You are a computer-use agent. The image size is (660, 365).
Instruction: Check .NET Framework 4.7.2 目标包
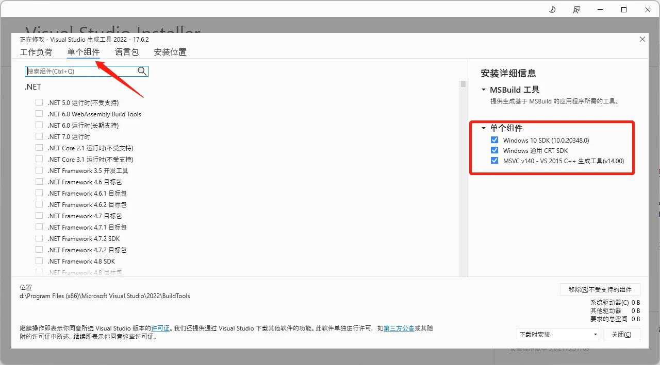tap(39, 250)
